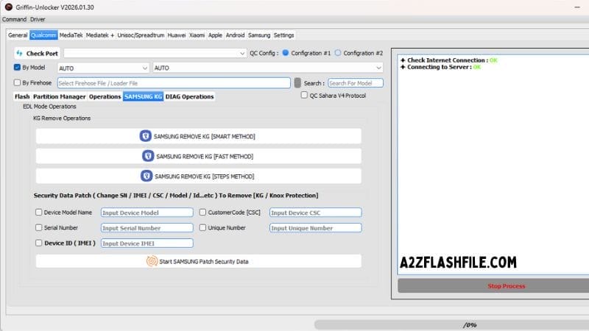
Task: Switch to the MediaTek tab
Action: coord(71,35)
